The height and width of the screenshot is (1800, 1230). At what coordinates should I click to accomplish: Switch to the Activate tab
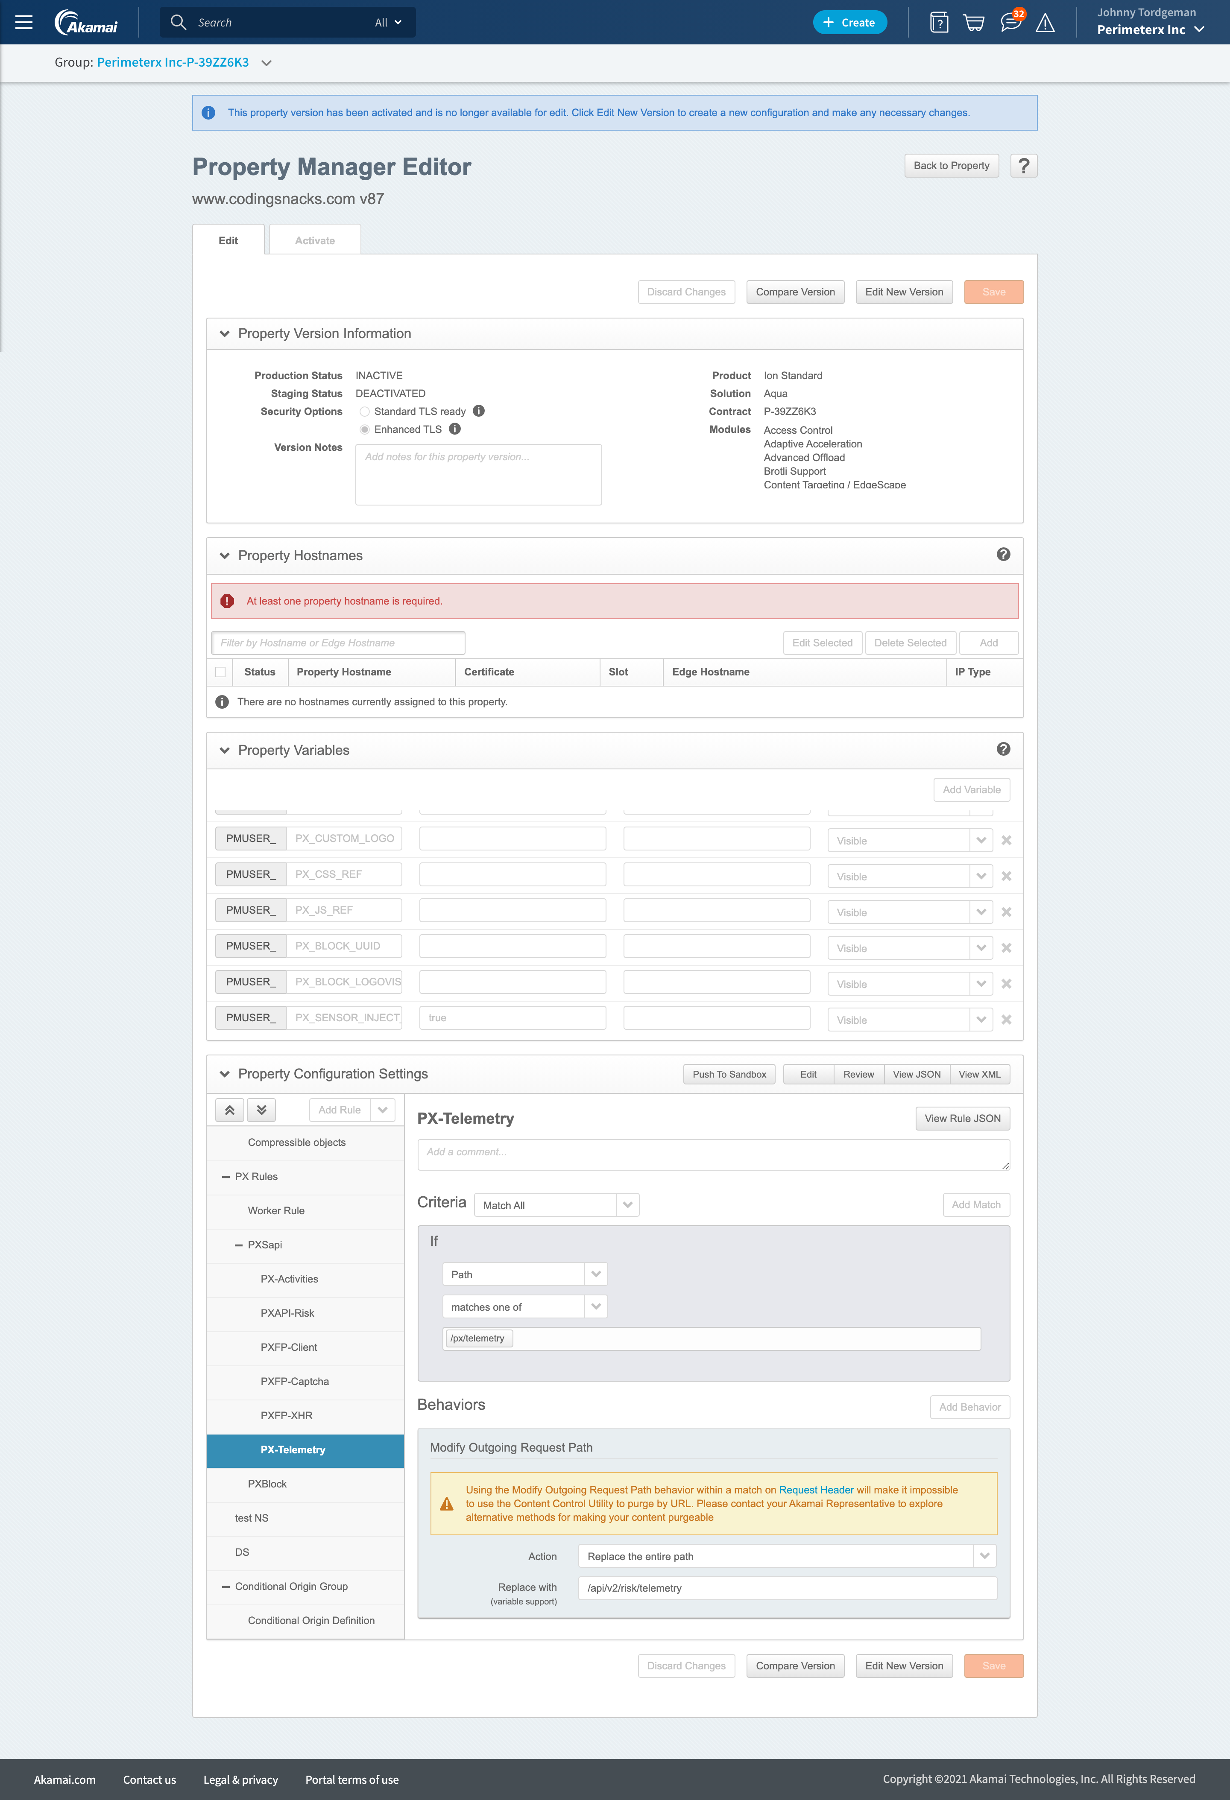point(314,241)
